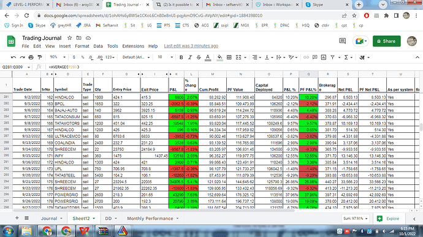Click the cell reference Name box

pos(16,67)
